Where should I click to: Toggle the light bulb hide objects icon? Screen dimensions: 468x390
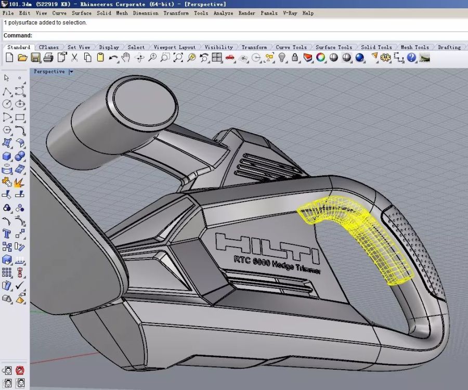[x=282, y=58]
